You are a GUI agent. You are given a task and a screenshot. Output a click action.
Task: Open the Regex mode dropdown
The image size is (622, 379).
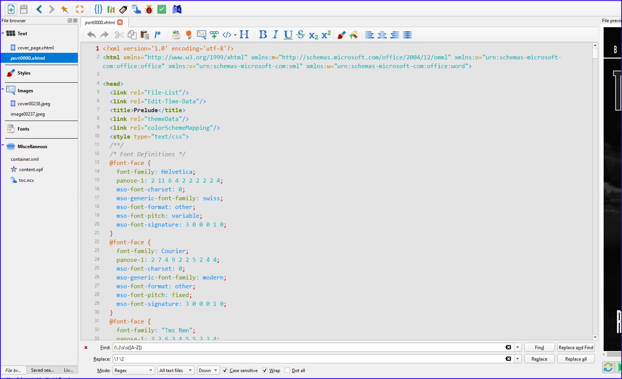click(134, 371)
